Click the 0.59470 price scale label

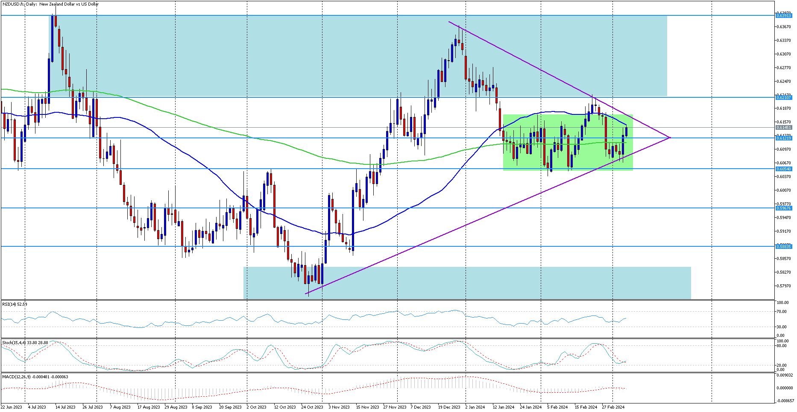[x=784, y=218]
